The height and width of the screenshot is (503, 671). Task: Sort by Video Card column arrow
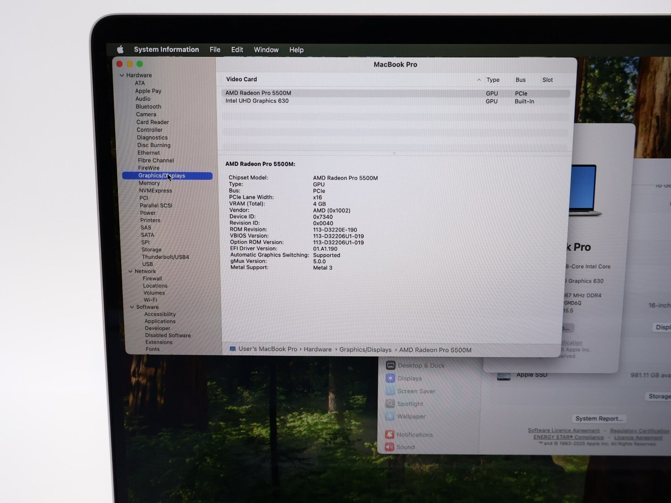479,80
